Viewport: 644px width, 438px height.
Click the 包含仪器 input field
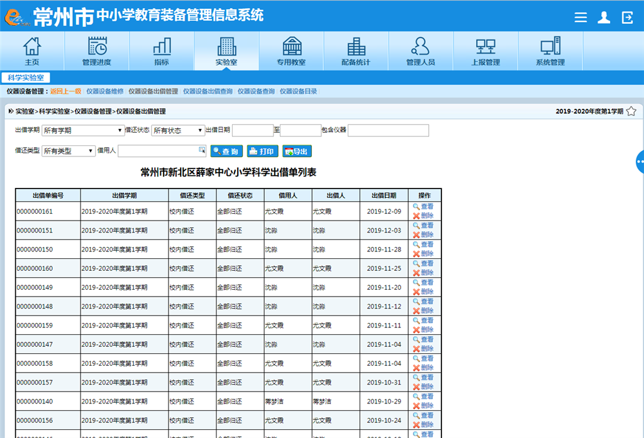pos(388,131)
